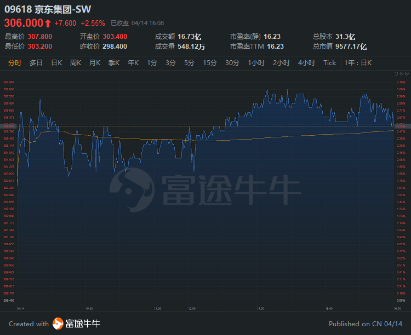Screen dimensions: 411x335
Task: Click the 16:00 time axis label
Action: tap(397, 309)
